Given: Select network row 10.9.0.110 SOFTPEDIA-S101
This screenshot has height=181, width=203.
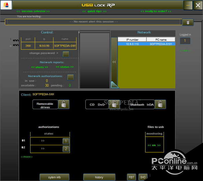Looking at the screenshot, I should click(146, 44).
